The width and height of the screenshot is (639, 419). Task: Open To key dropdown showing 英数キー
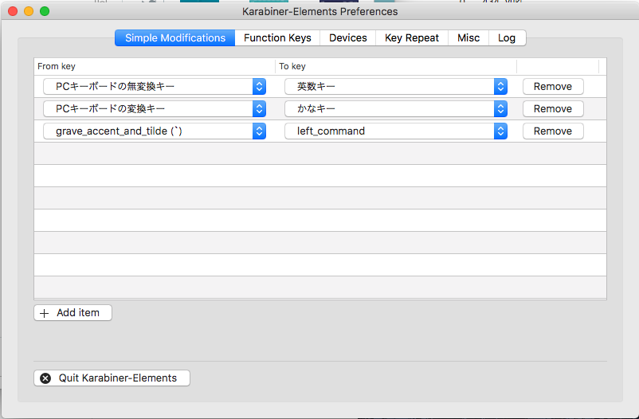point(396,86)
